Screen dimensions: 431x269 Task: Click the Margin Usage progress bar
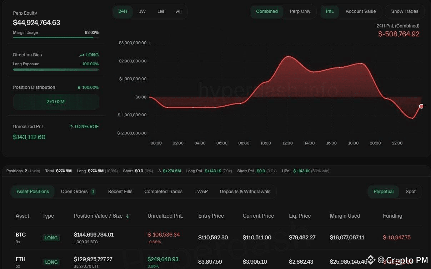(x=56, y=37)
